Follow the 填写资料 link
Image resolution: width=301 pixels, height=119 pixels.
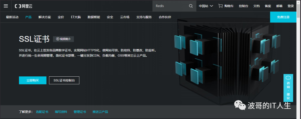point(61,112)
